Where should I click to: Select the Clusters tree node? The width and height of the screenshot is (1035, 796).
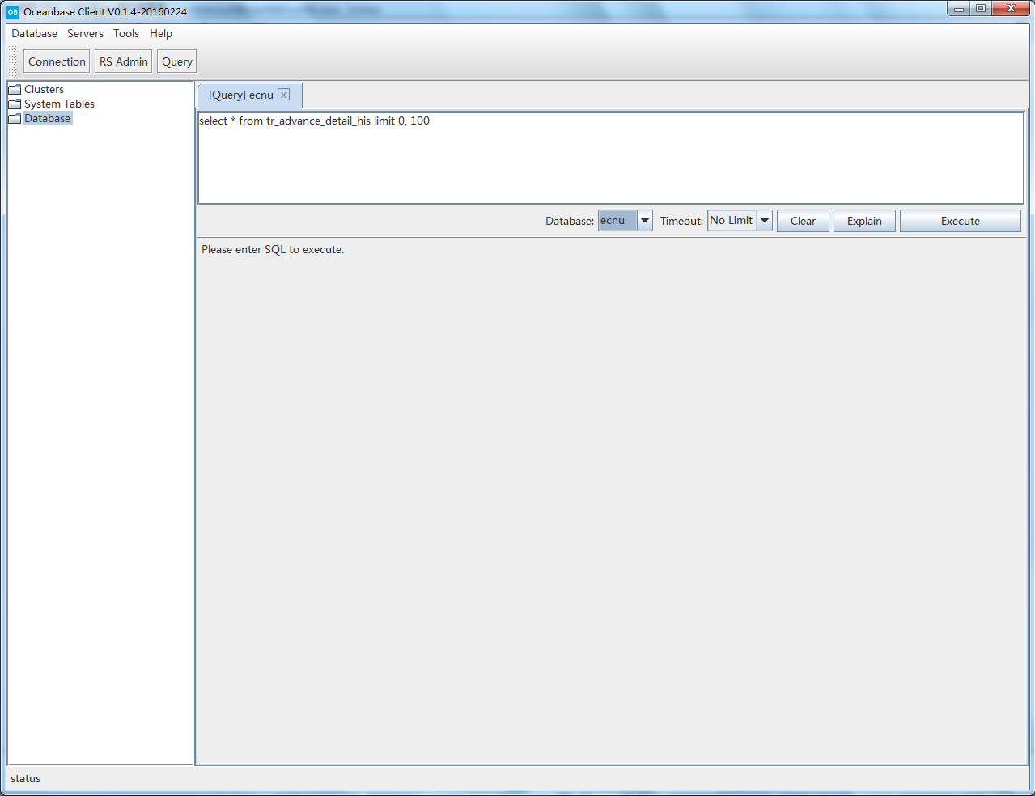point(44,89)
